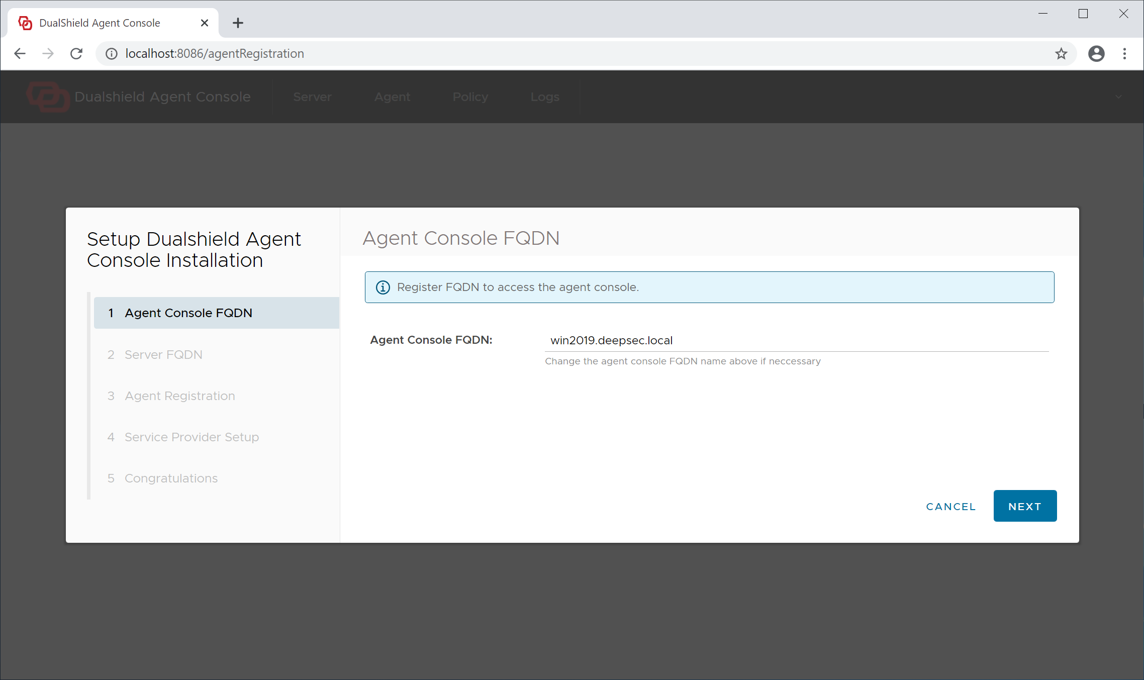Viewport: 1144px width, 680px height.
Task: Expand the header dropdown chevron at right
Action: [1118, 96]
